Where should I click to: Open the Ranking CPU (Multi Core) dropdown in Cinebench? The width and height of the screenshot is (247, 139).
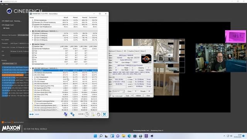[9, 63]
